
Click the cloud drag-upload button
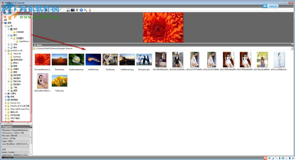tap(270, 6)
